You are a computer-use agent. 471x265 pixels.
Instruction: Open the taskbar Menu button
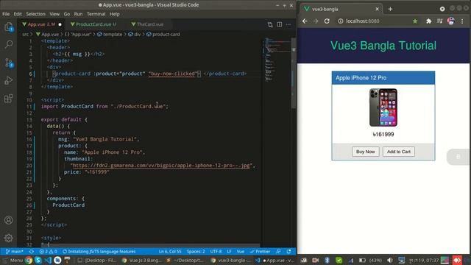pos(13,260)
